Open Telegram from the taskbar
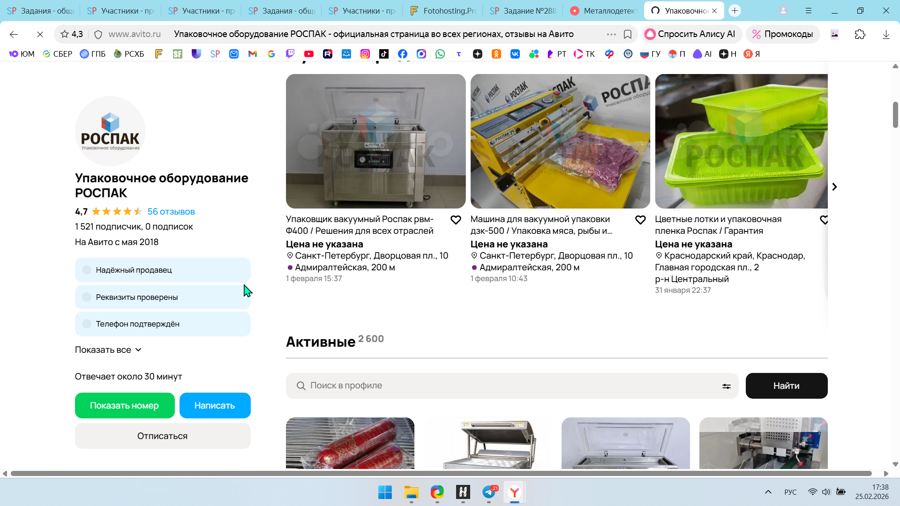This screenshot has height=506, width=900. (489, 492)
